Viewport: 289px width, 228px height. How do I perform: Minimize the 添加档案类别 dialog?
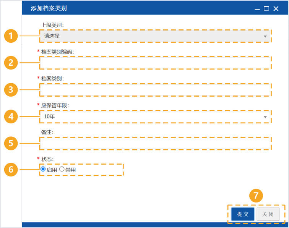(x=257, y=9)
